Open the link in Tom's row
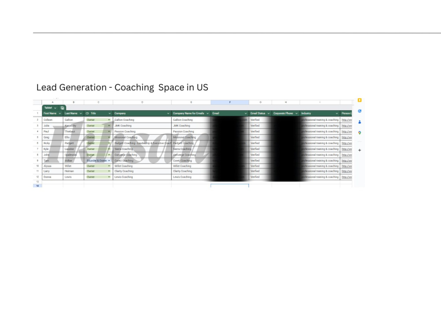Viewport: 441px width, 331px height. (x=347, y=161)
